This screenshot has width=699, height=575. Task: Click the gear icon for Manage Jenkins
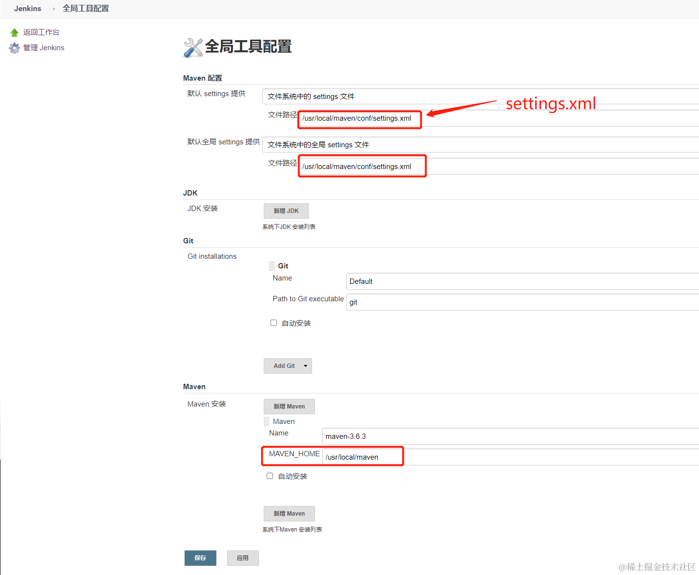click(x=14, y=48)
